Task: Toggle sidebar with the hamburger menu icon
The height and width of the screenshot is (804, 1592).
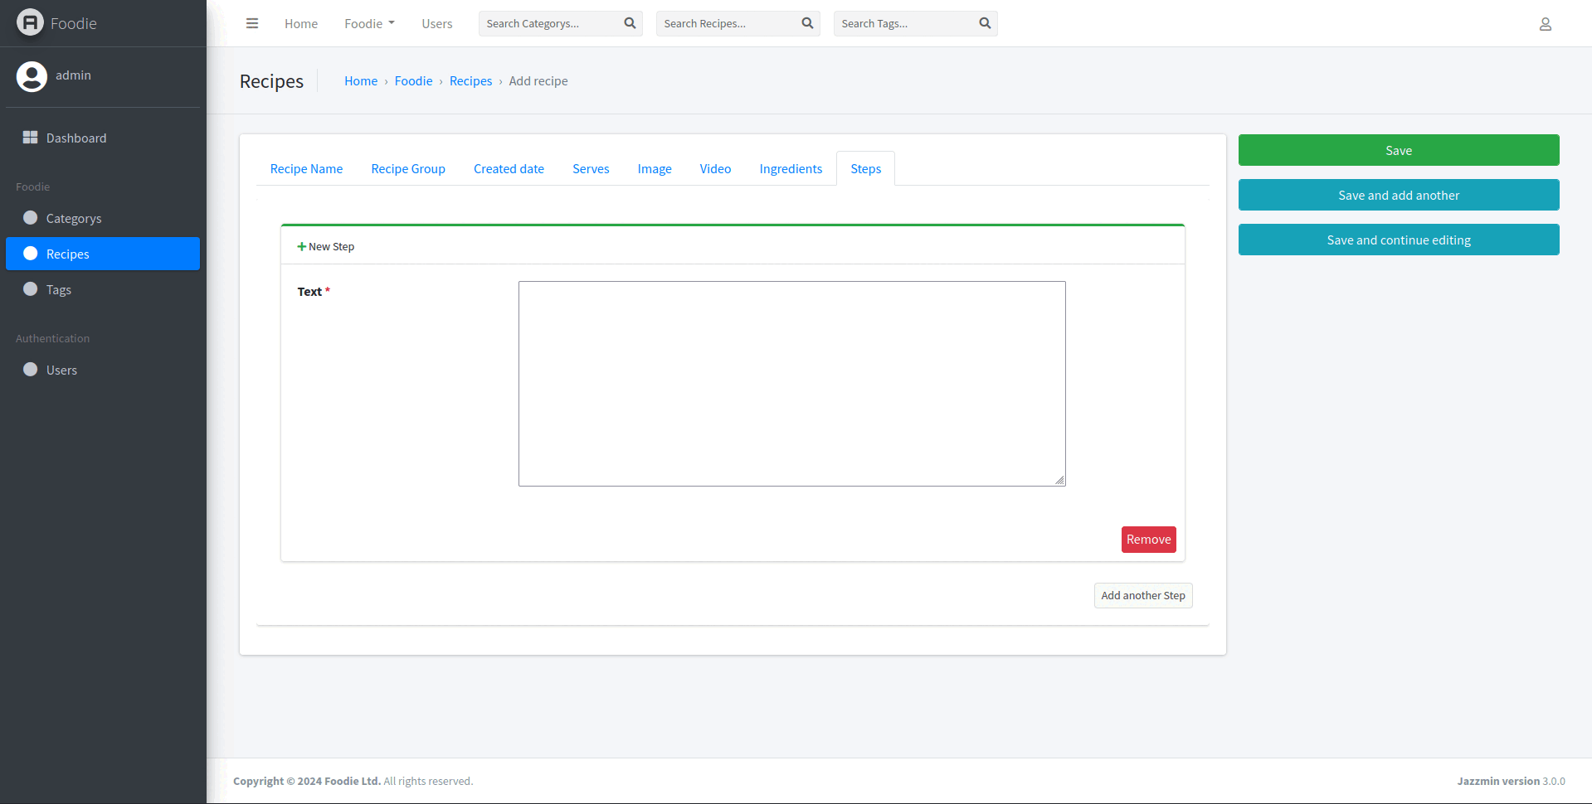Action: pos(252,23)
